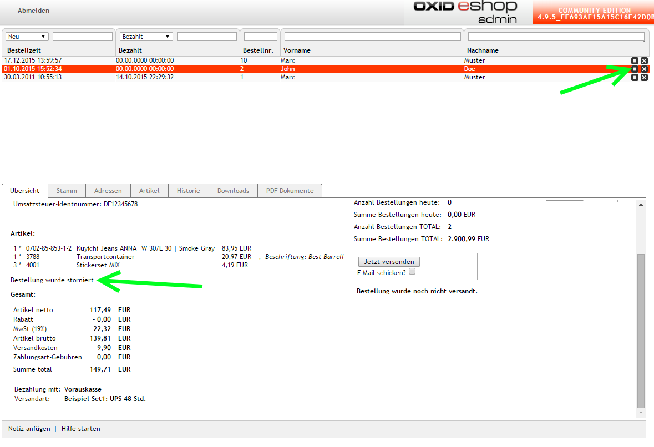Click the Abmelden logout link
This screenshot has width=654, height=447.
tap(33, 11)
